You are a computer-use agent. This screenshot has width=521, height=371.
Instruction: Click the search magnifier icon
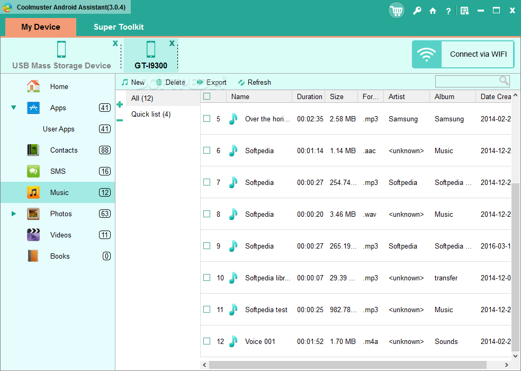tap(504, 81)
